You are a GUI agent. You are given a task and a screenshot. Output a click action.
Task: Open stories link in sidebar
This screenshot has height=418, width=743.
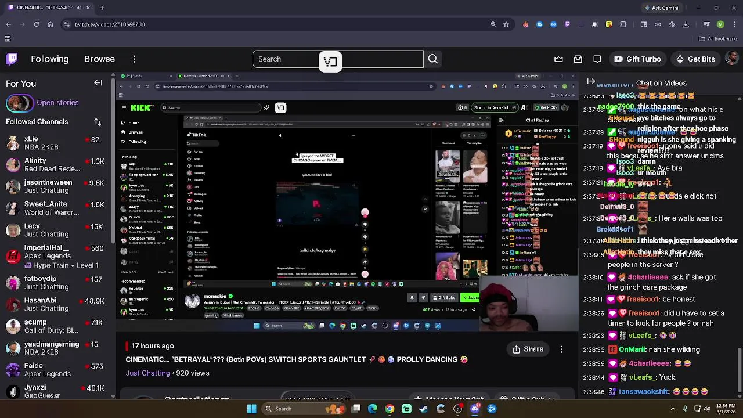click(57, 103)
